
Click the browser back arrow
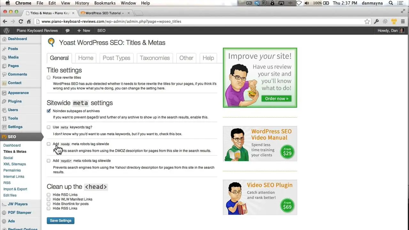click(5, 21)
